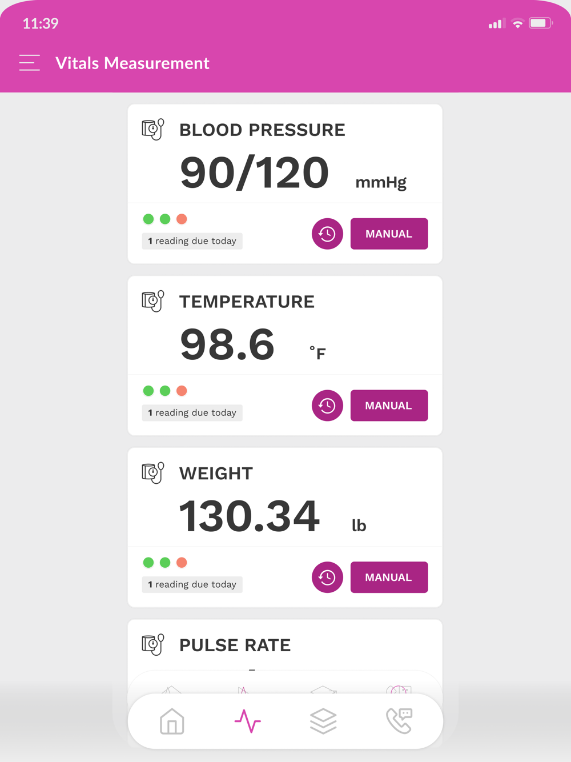Open the phone chat contact tab

[x=399, y=721]
